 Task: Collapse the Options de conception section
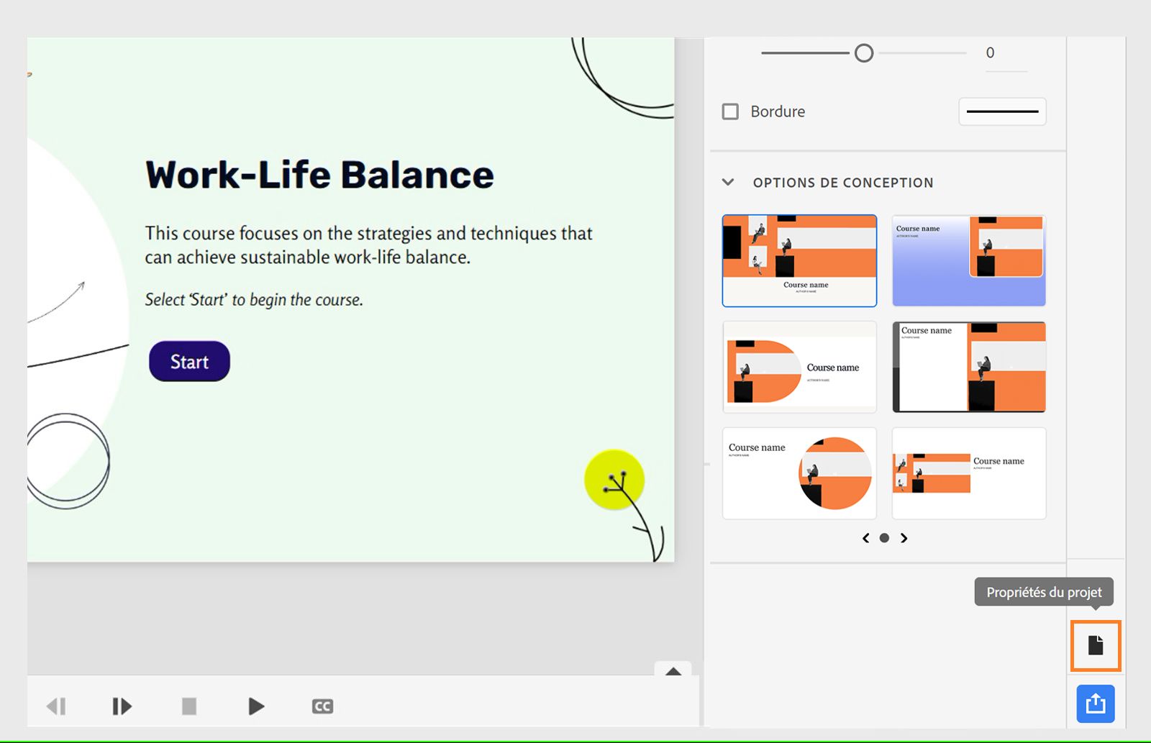point(728,183)
